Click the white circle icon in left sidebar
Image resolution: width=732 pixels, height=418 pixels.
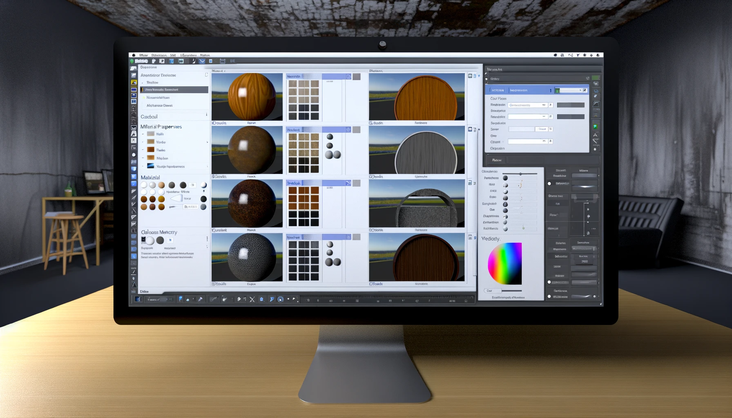[x=134, y=155]
